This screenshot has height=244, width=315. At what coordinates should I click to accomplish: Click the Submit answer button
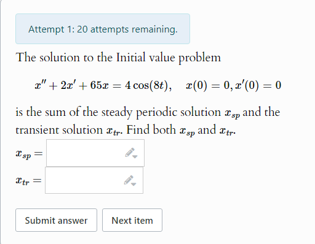coord(56,220)
